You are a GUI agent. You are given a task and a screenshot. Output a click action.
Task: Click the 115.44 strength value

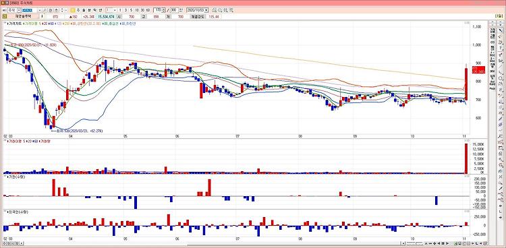click(214, 16)
